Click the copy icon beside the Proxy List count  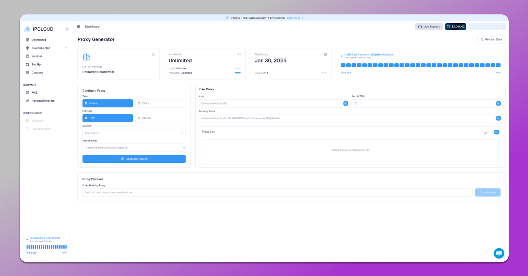point(496,132)
